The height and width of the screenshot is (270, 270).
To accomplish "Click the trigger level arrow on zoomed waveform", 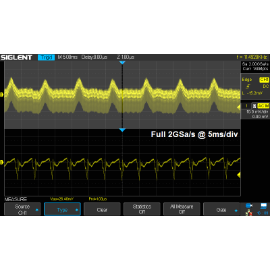I will tap(239, 175).
